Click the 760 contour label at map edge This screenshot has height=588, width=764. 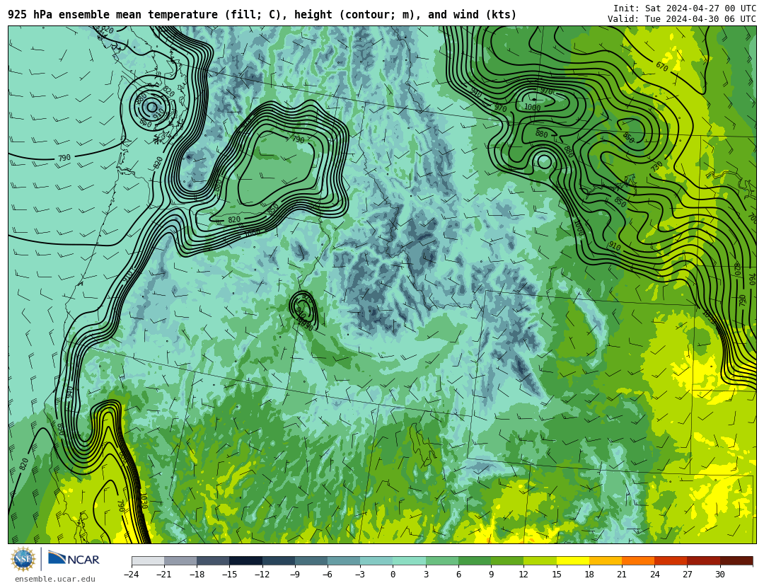point(751,279)
